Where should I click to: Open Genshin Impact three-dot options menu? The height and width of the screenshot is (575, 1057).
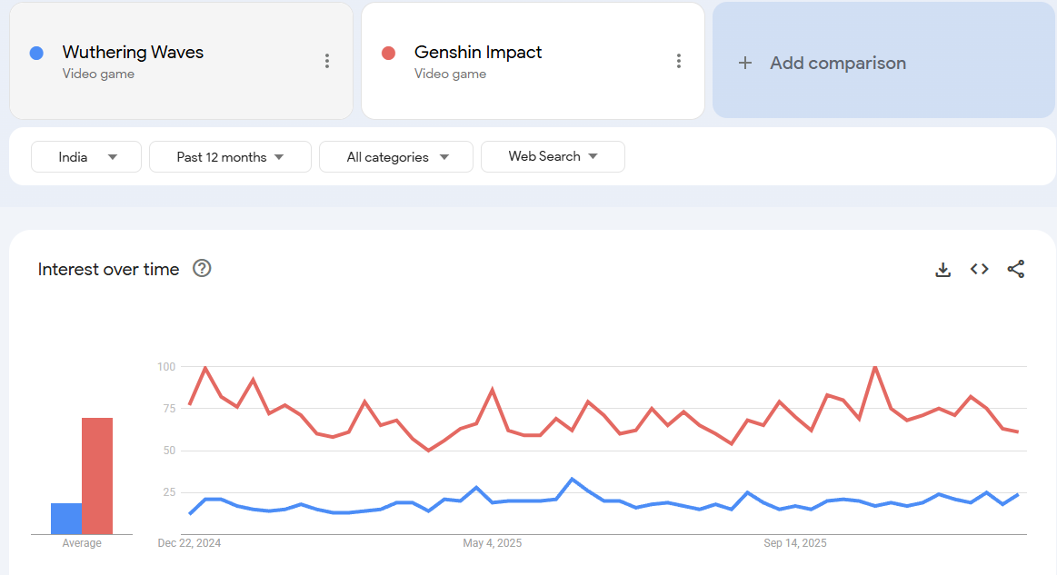click(678, 61)
